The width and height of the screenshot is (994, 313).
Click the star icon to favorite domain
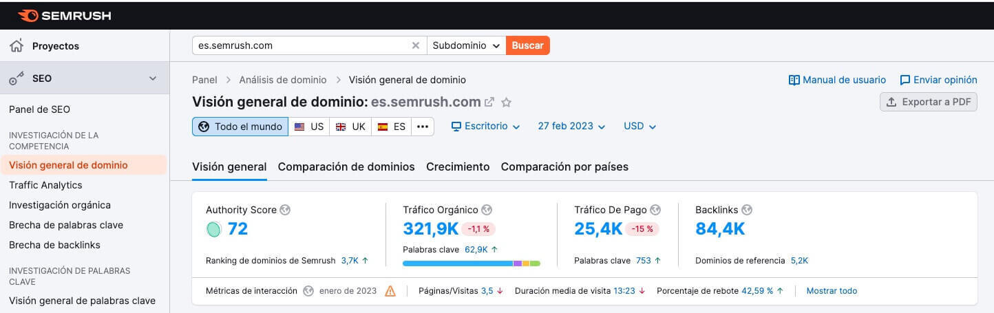point(507,102)
